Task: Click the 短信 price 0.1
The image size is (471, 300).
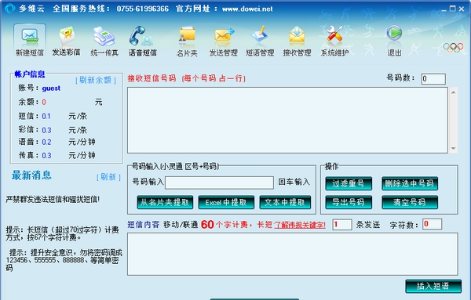Action: point(46,116)
